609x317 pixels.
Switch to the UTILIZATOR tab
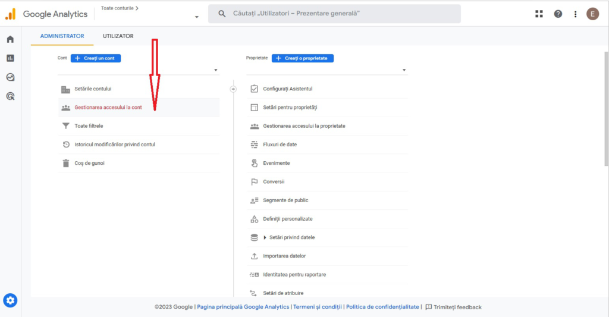[118, 36]
